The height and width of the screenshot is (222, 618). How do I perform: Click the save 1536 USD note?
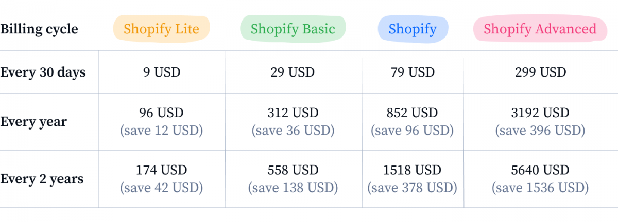tap(540, 188)
